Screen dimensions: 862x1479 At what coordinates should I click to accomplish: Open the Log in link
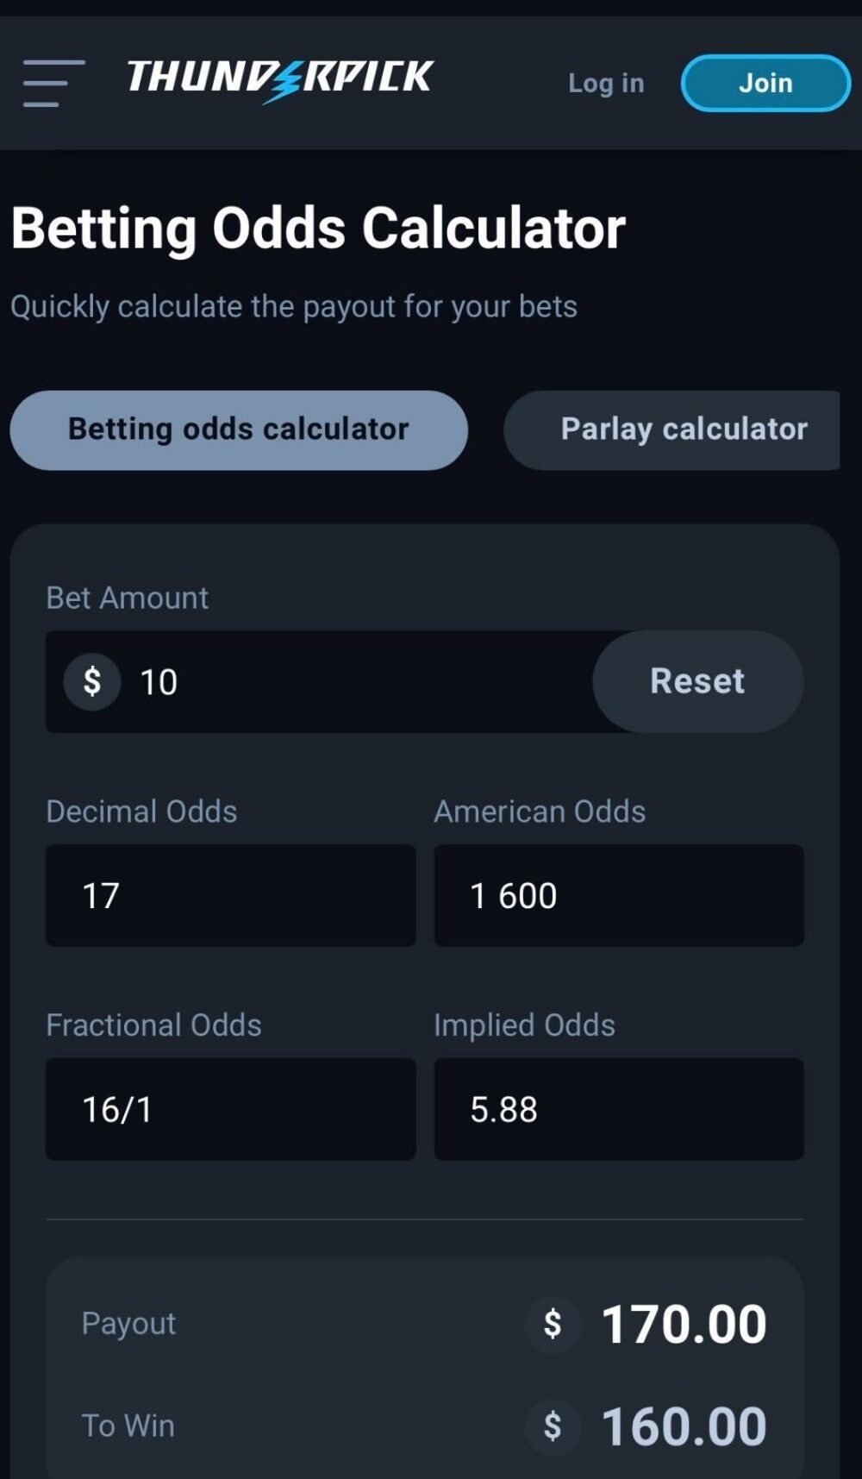(606, 83)
